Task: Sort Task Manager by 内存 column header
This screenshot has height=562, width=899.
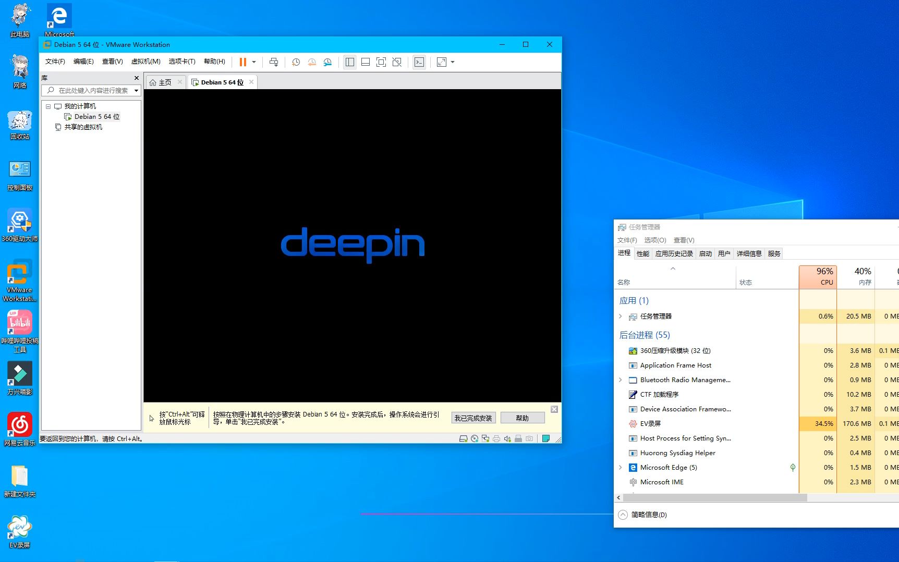Action: click(856, 277)
